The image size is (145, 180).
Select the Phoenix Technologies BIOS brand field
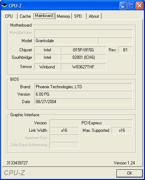click(x=83, y=87)
